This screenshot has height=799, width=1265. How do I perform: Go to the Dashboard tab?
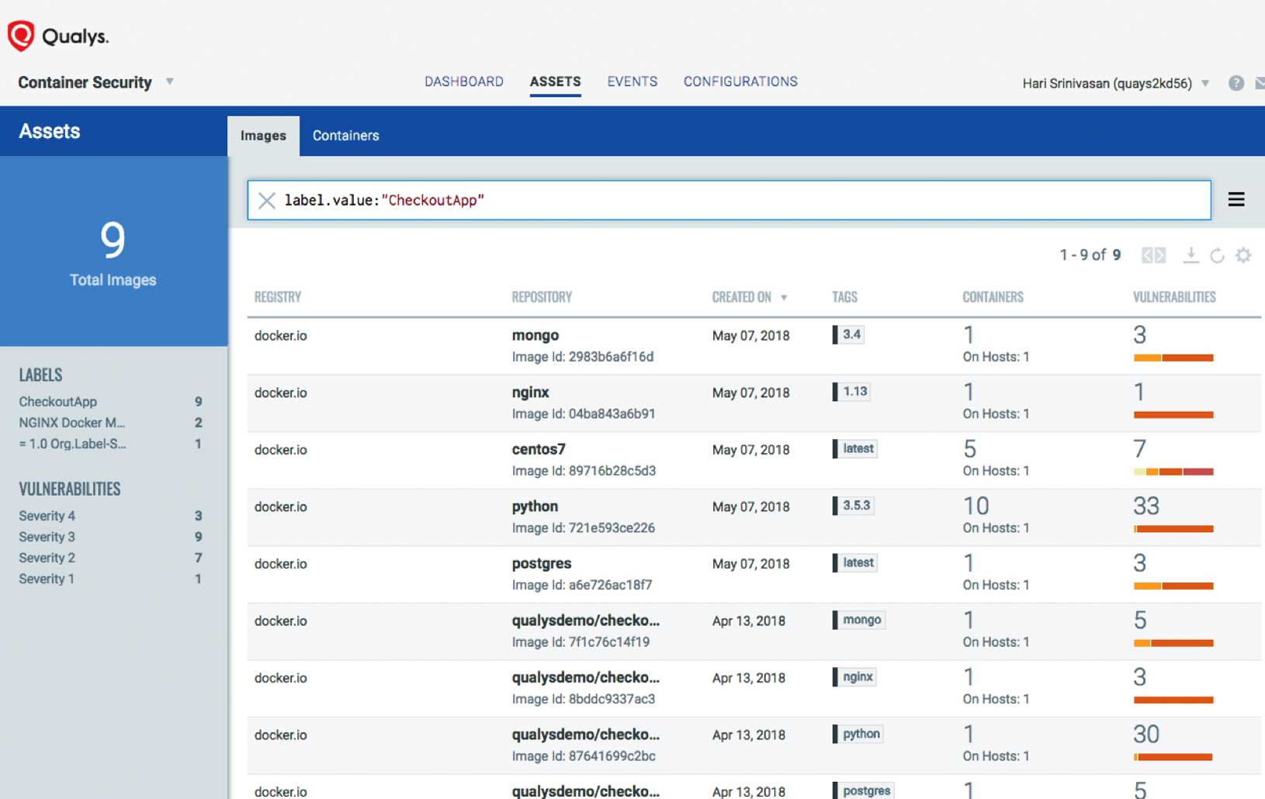464,81
